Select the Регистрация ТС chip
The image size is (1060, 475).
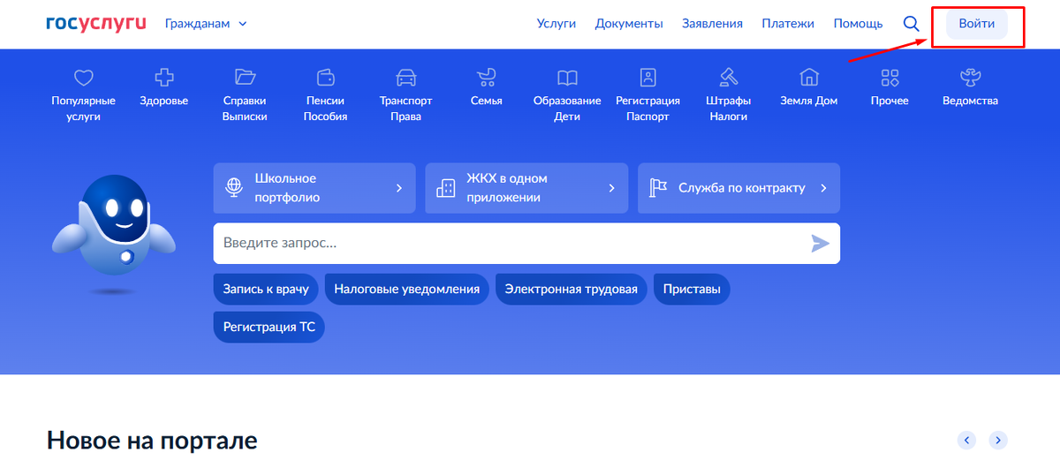pyautogui.click(x=269, y=327)
